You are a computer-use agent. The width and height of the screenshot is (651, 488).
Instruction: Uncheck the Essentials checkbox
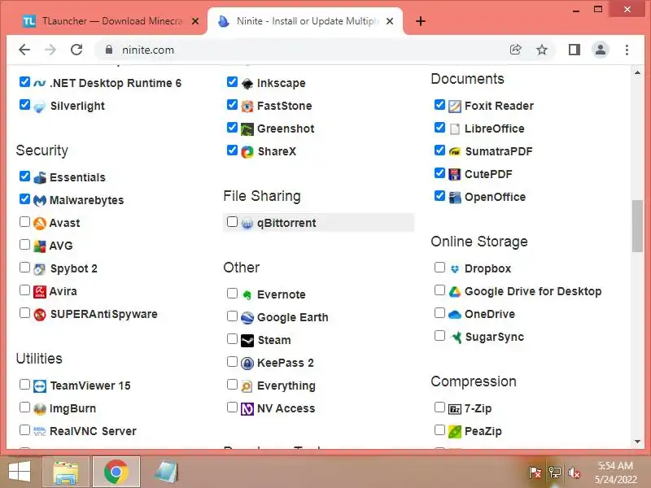[x=24, y=176]
